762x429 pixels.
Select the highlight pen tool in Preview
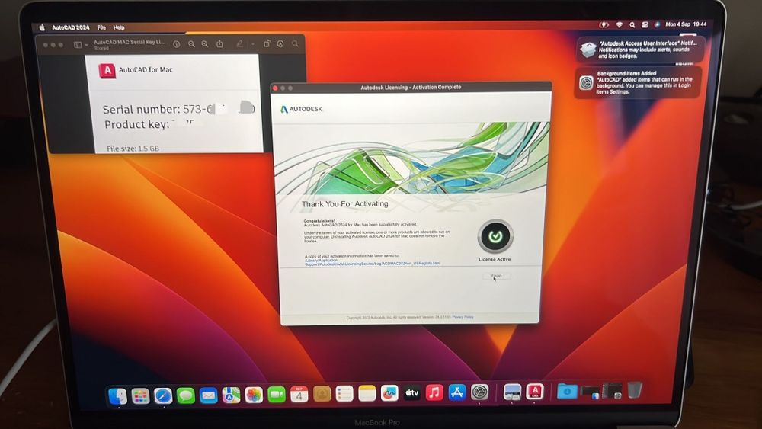[239, 43]
